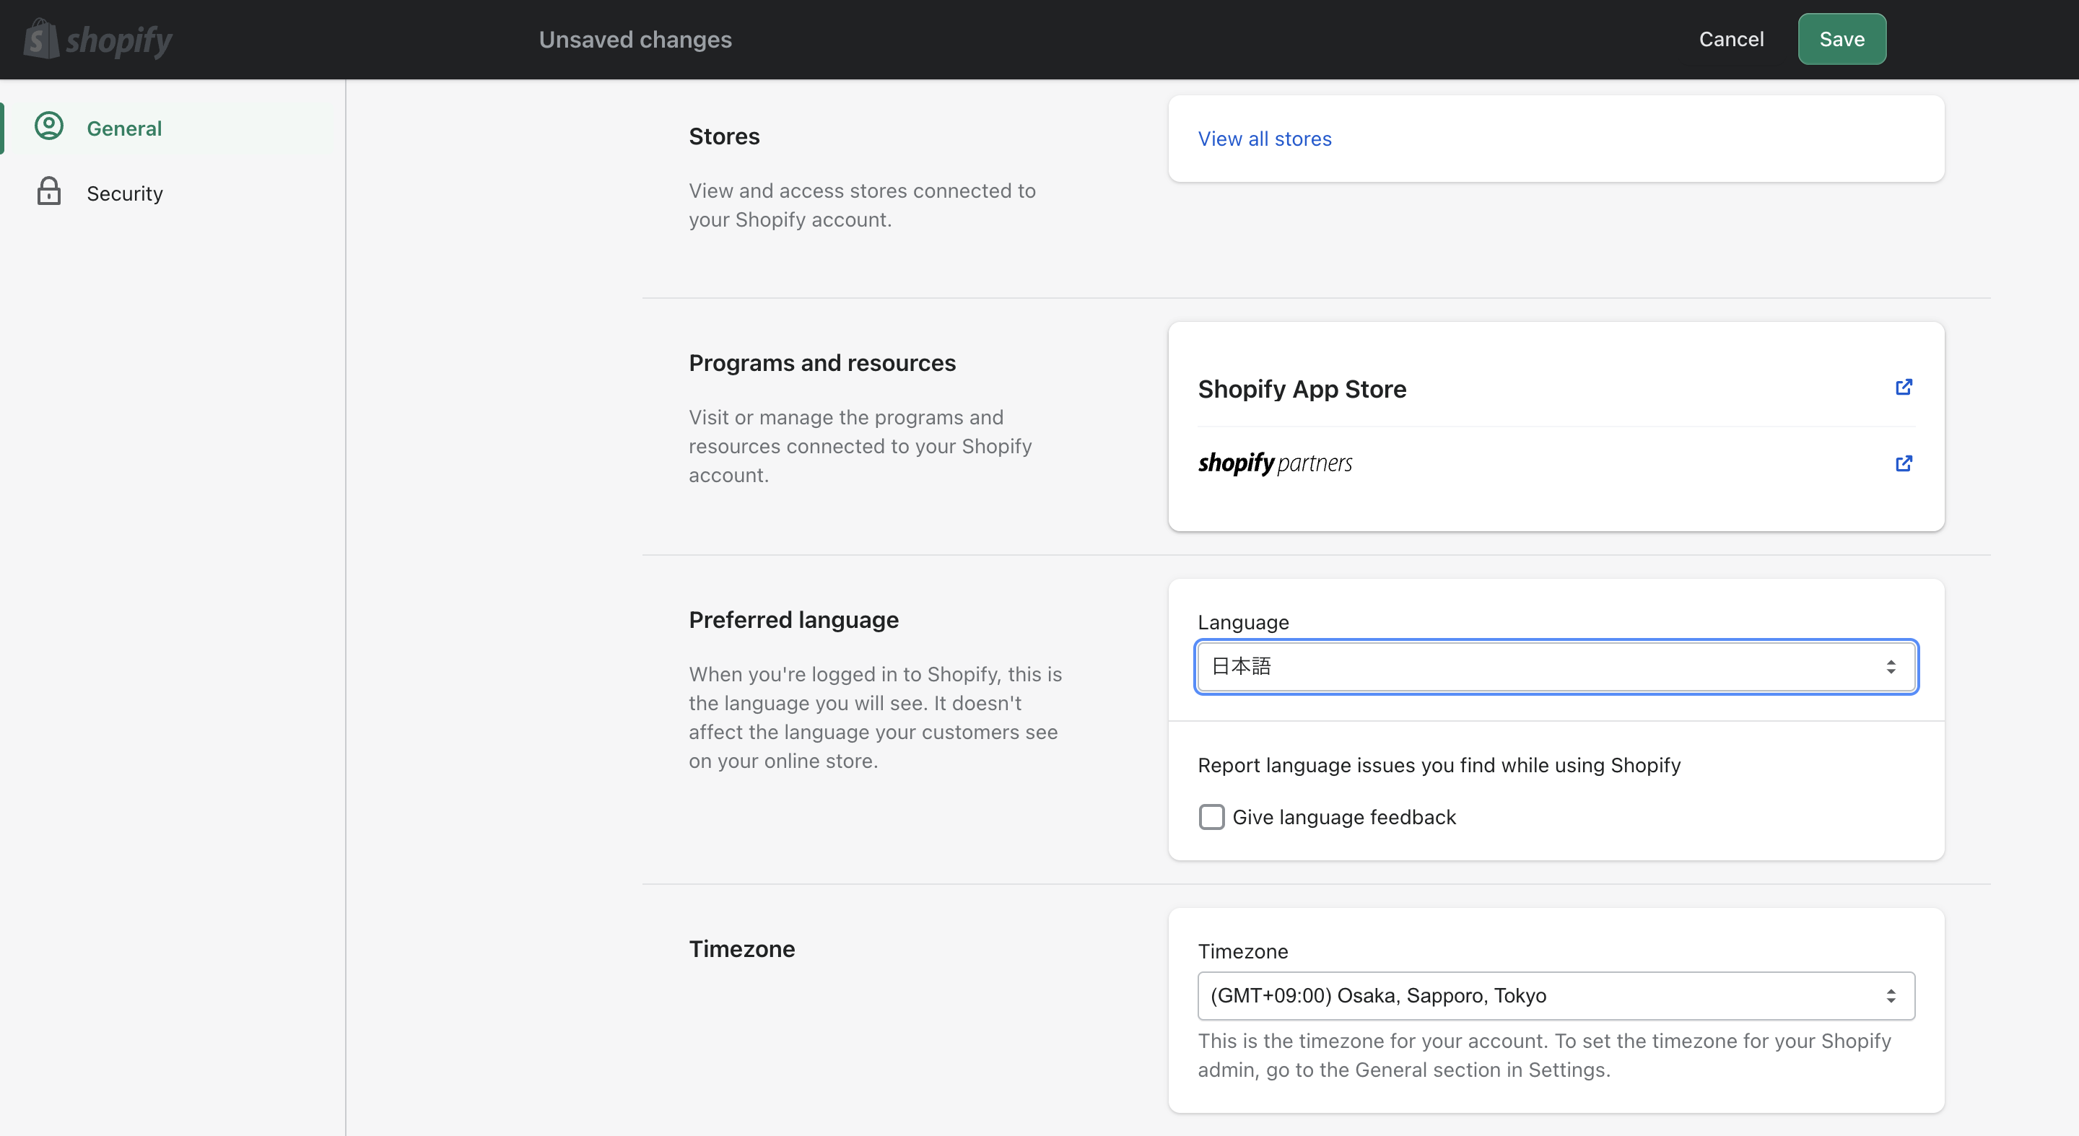Open the View all stores link
This screenshot has height=1136, width=2079.
[x=1264, y=139]
